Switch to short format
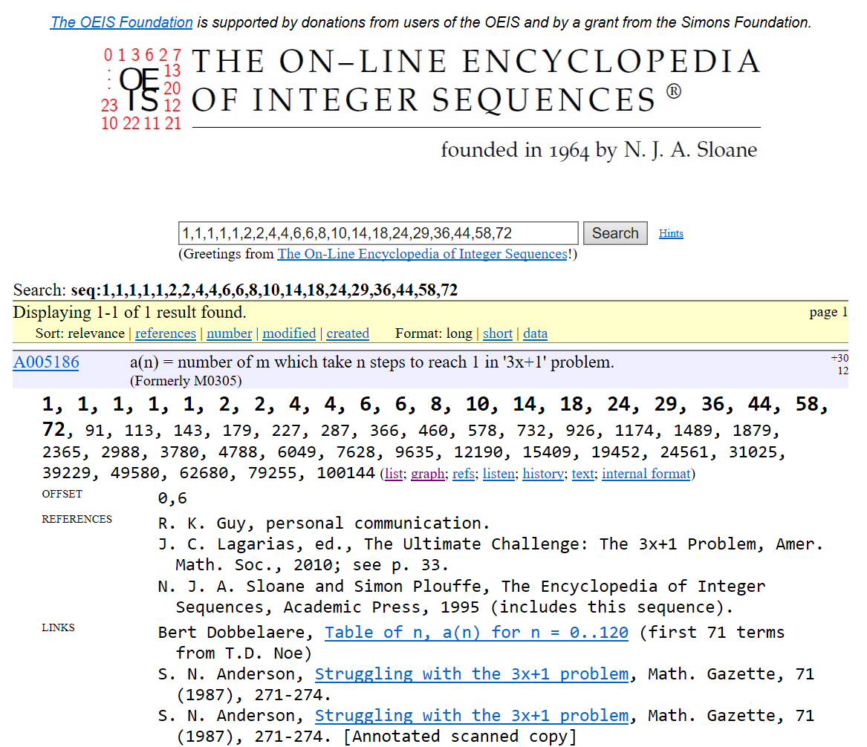Screen dimensions: 867x747 [498, 333]
